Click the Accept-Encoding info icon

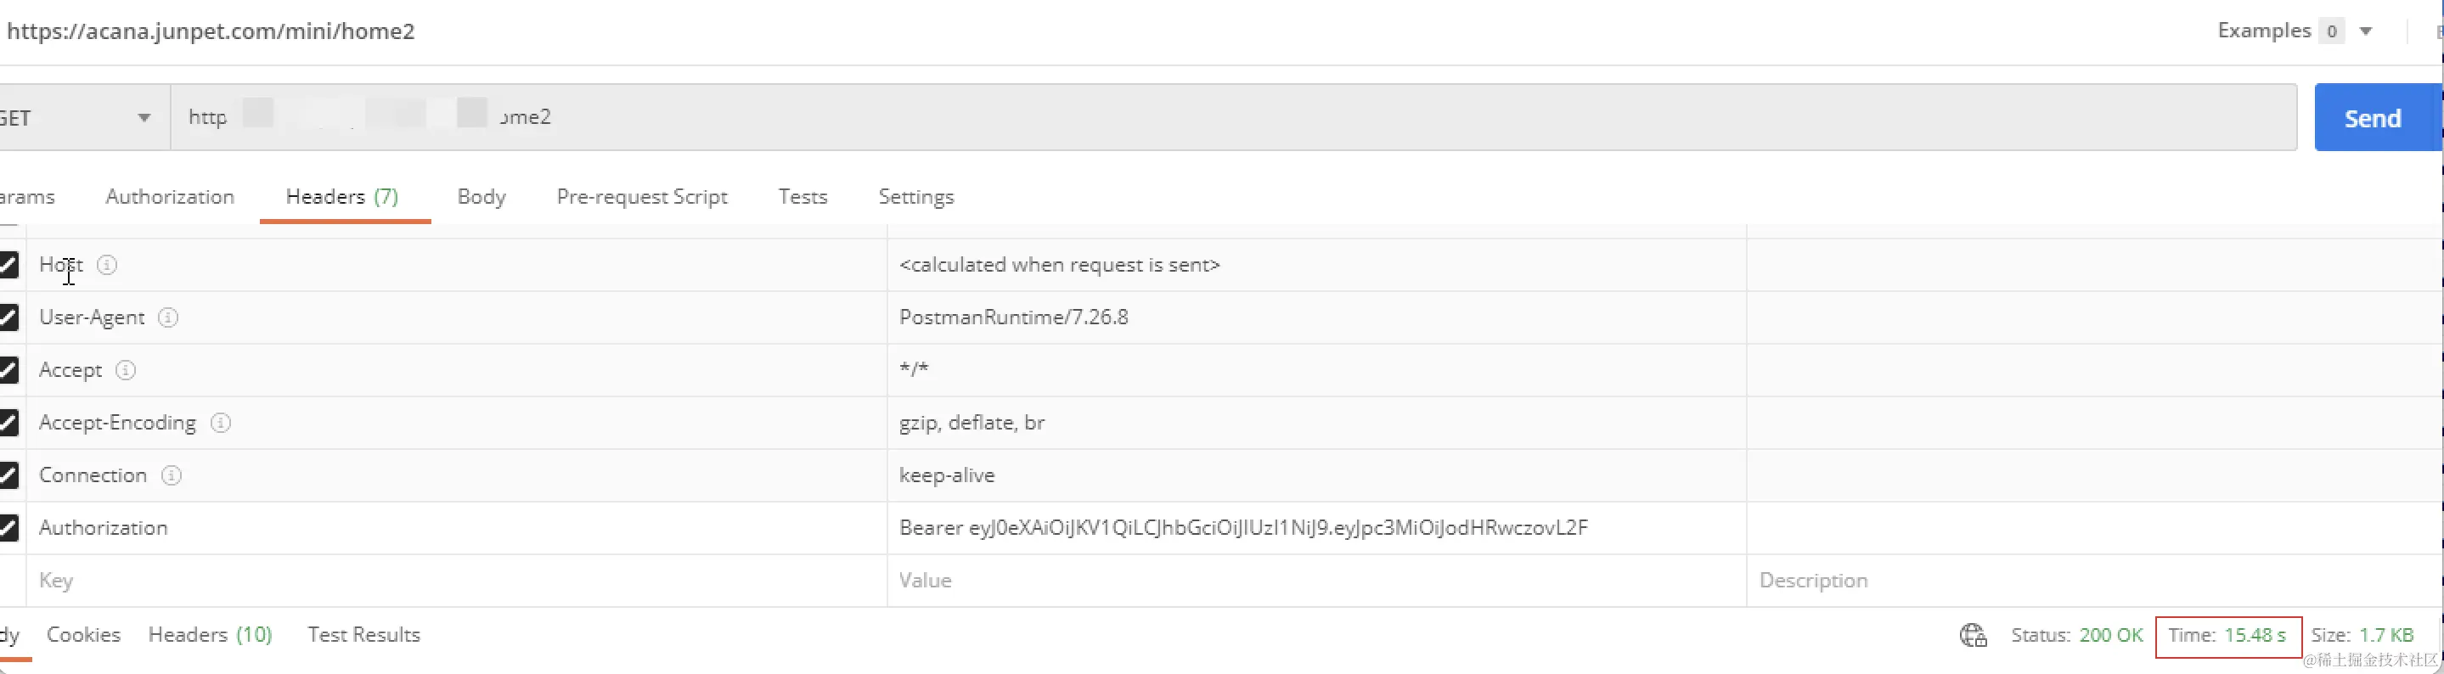[x=220, y=423]
